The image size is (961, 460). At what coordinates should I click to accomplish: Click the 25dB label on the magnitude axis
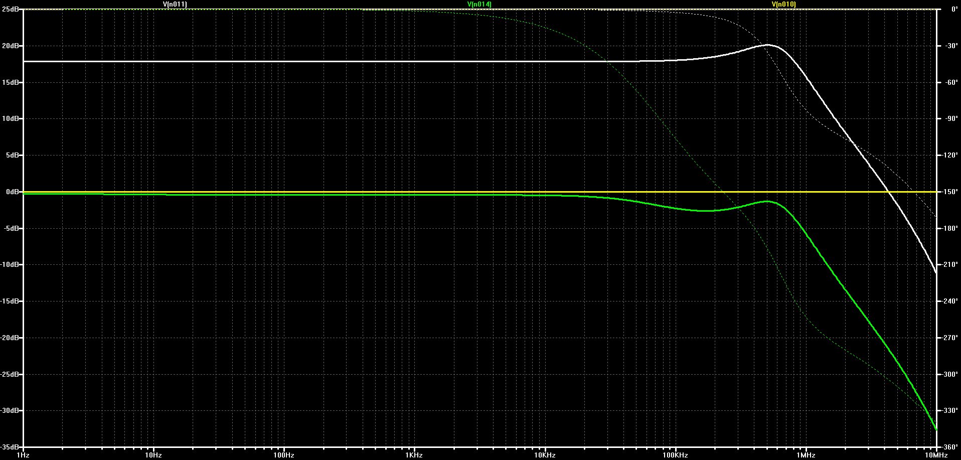click(x=10, y=9)
